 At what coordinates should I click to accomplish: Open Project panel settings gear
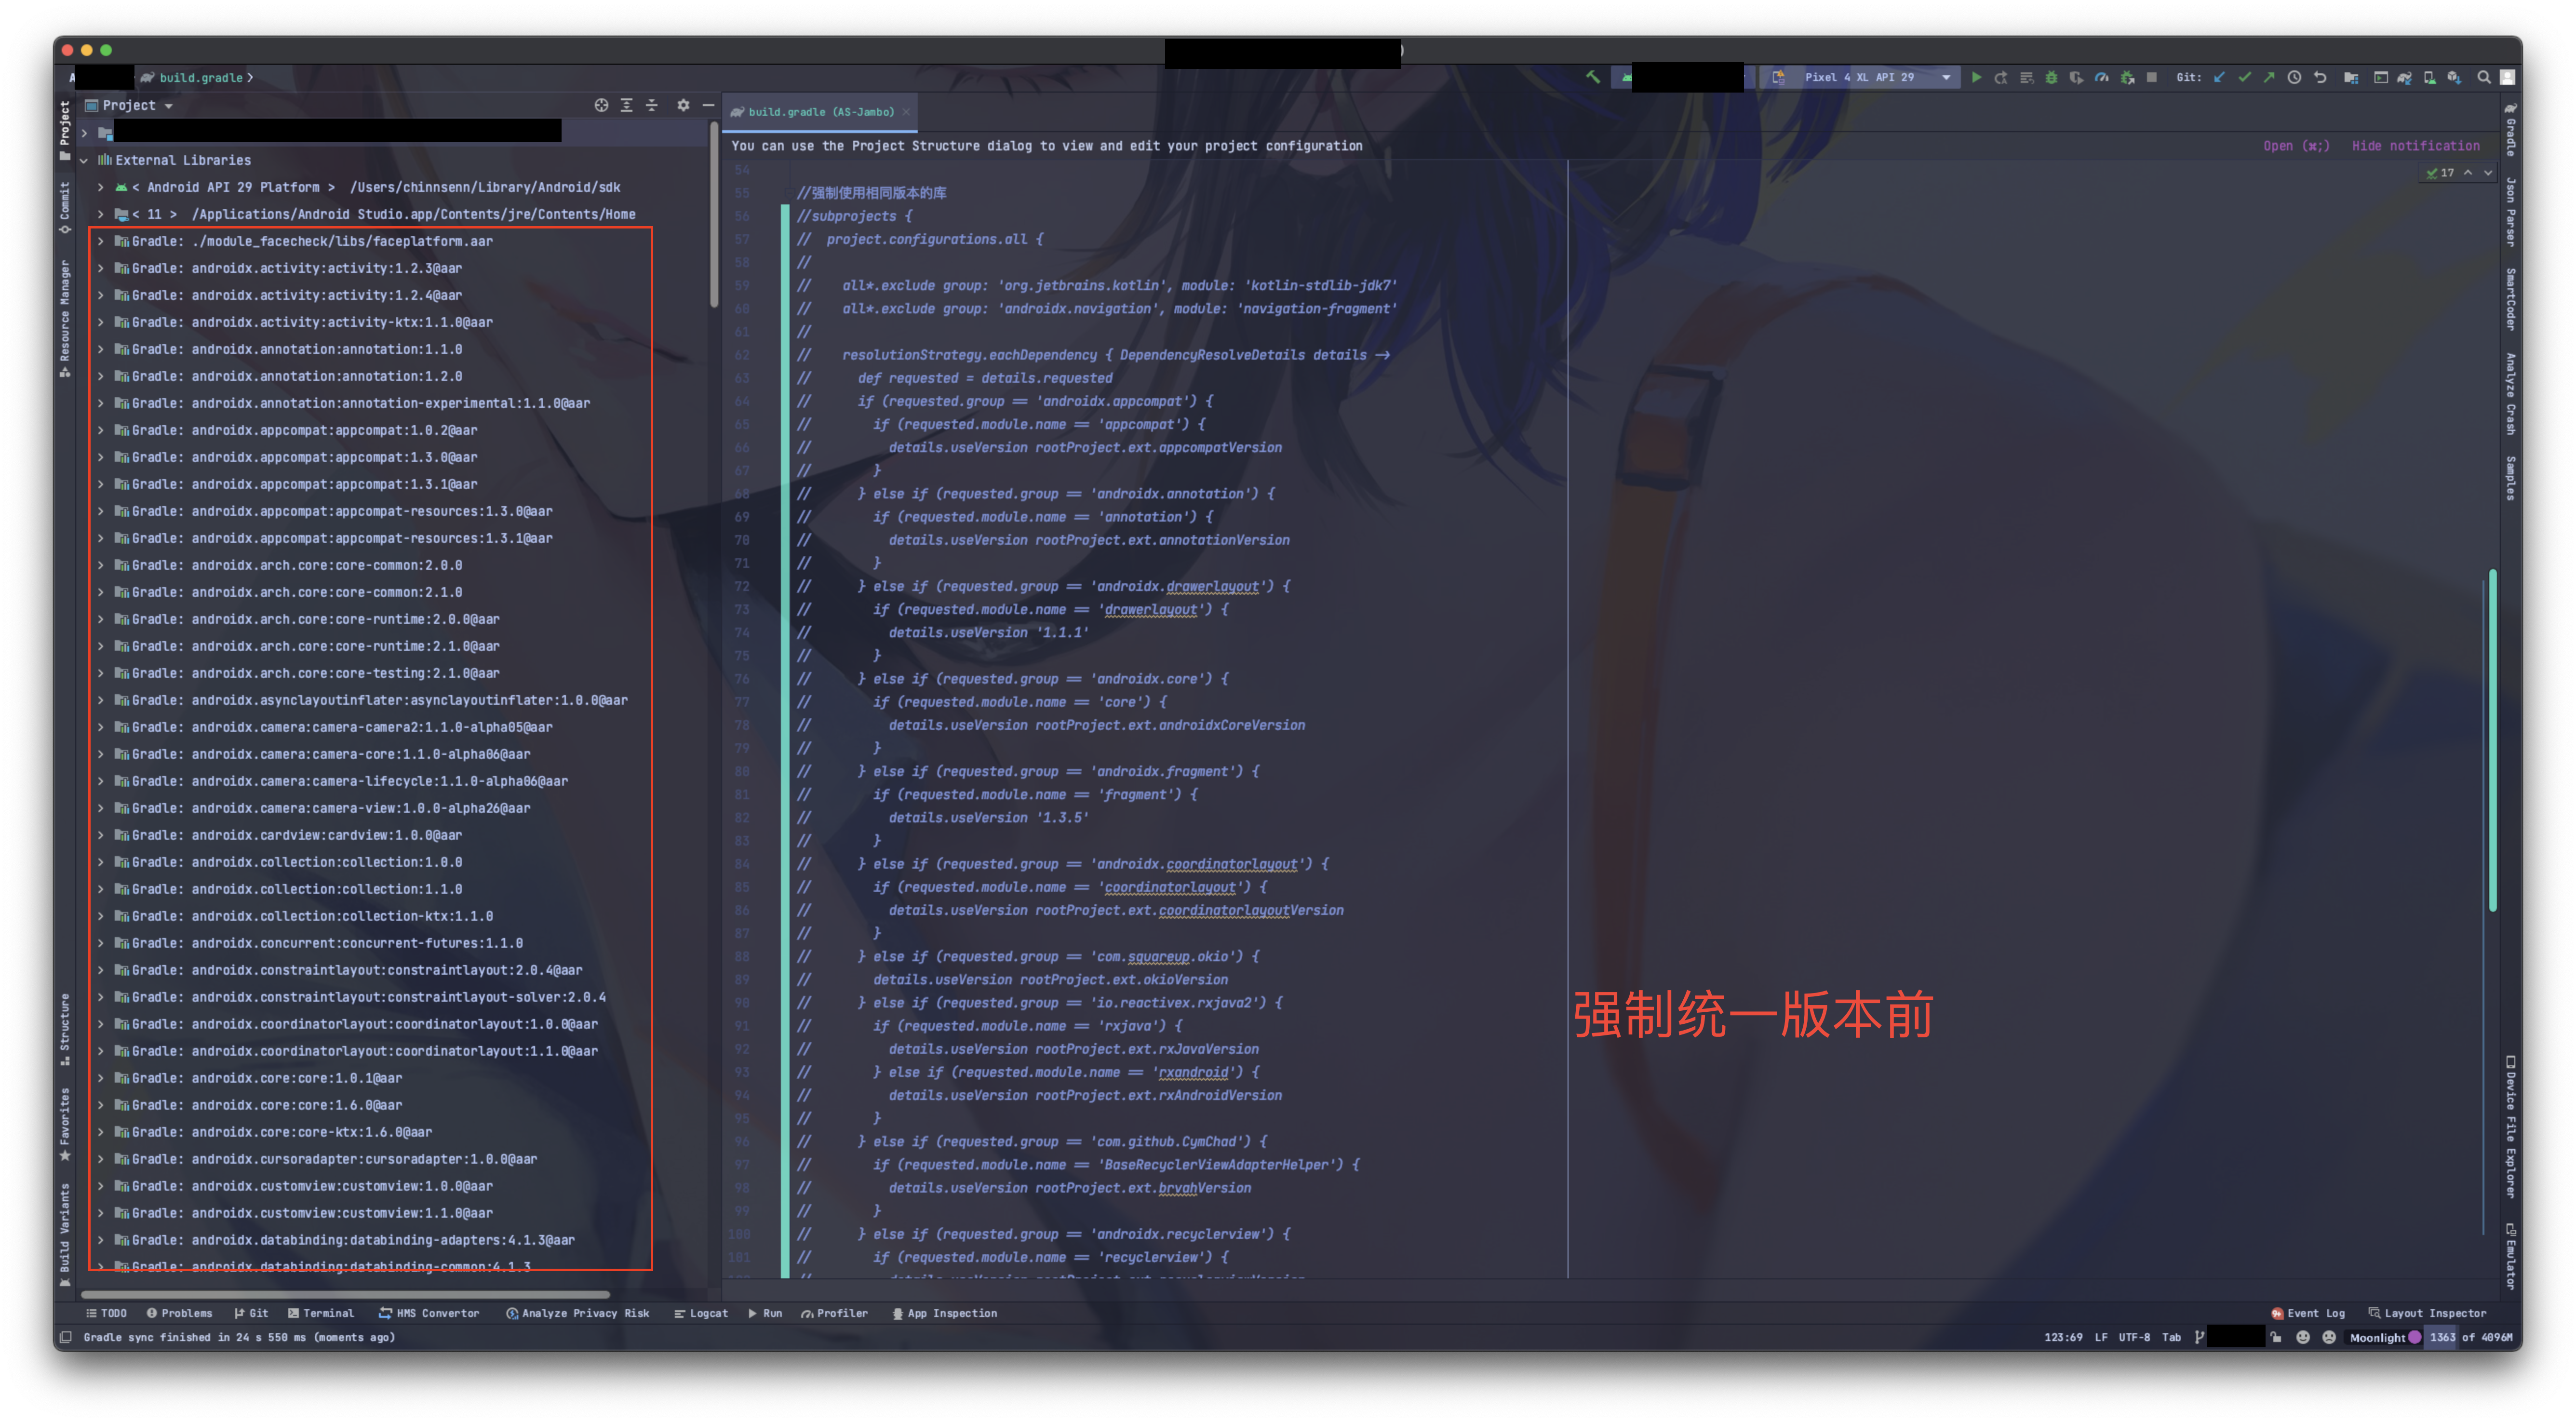pos(683,105)
